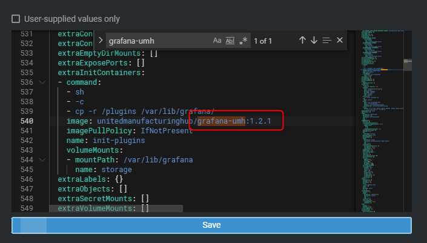Toggle Match Case in find widget
427x243 pixels.
point(217,41)
